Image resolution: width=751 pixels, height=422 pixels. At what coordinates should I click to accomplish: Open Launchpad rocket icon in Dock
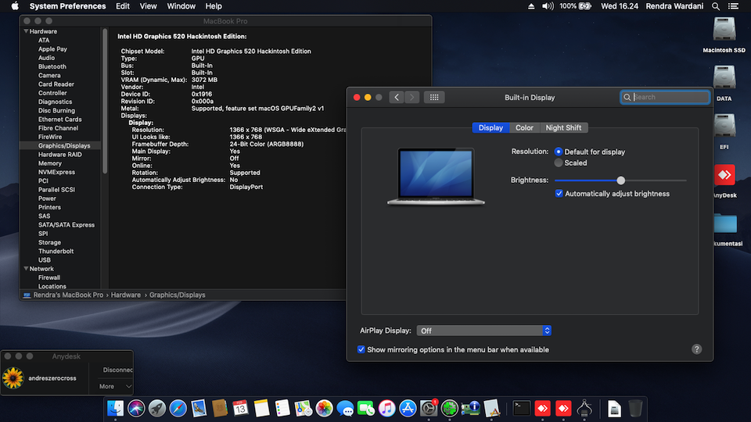[157, 408]
